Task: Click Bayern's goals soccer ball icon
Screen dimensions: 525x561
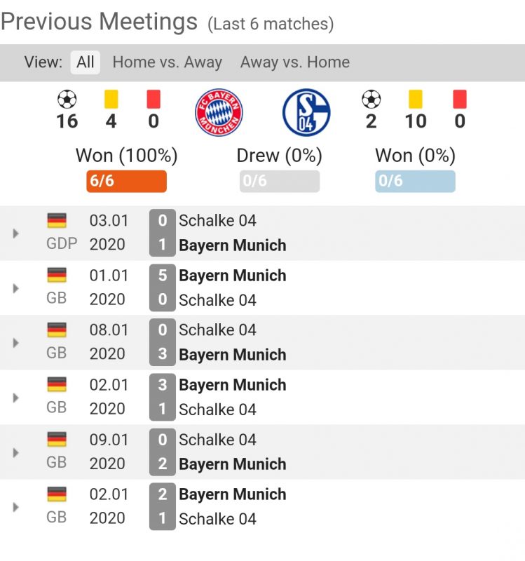Action: tap(67, 100)
